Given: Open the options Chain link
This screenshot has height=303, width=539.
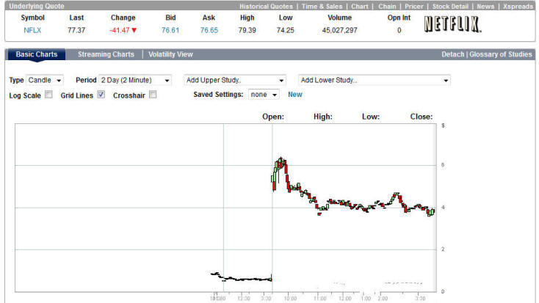Looking at the screenshot, I should tap(387, 6).
